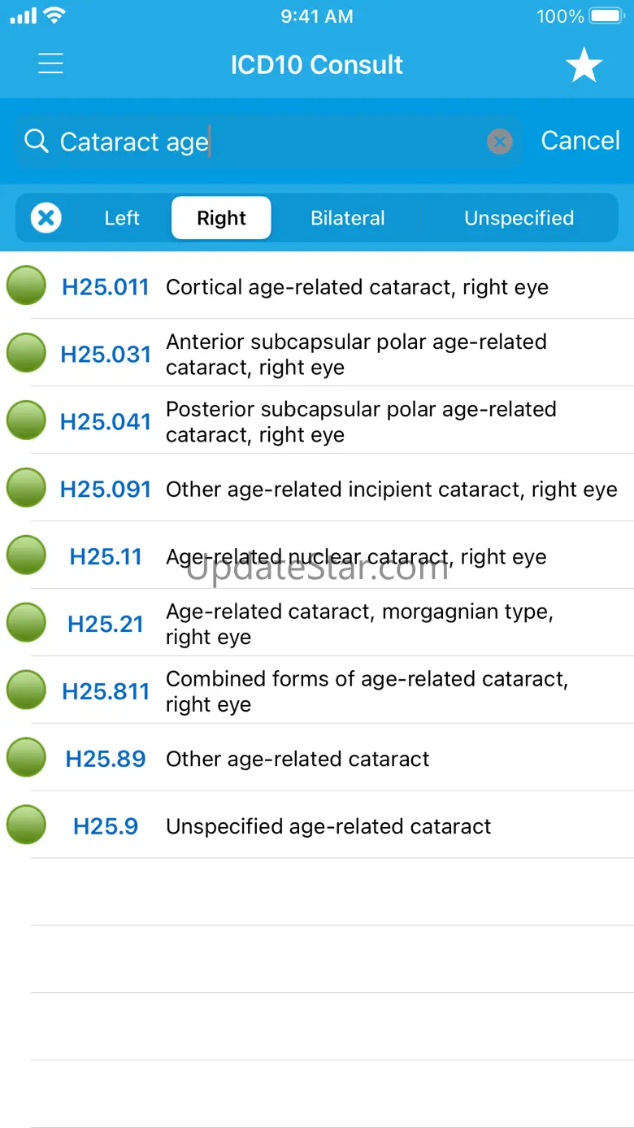Viewport: 634px width, 1128px height.
Task: Open code H25.031 details
Action: tap(106, 355)
